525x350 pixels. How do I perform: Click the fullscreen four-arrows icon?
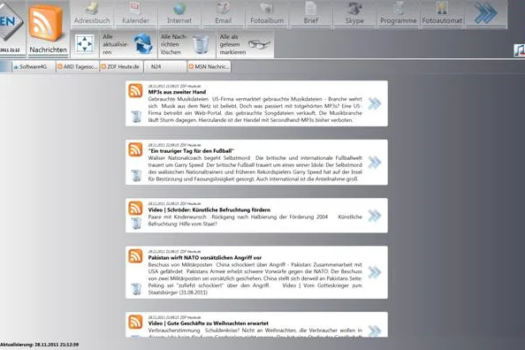click(85, 44)
